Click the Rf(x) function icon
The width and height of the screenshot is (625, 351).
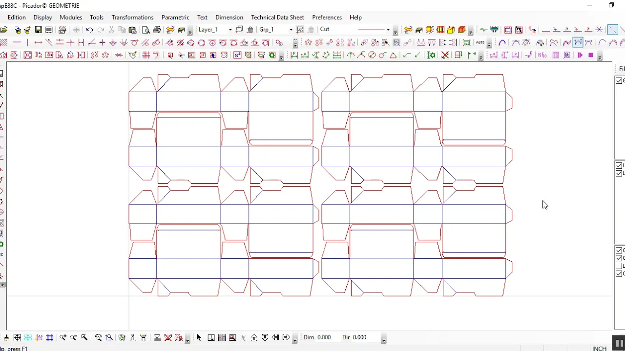pyautogui.click(x=542, y=55)
